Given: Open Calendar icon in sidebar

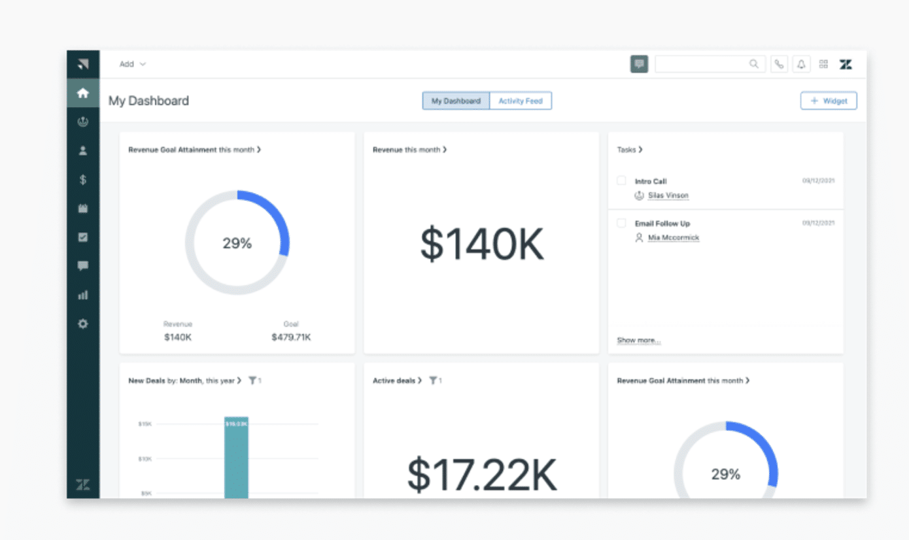Looking at the screenshot, I should (83, 209).
